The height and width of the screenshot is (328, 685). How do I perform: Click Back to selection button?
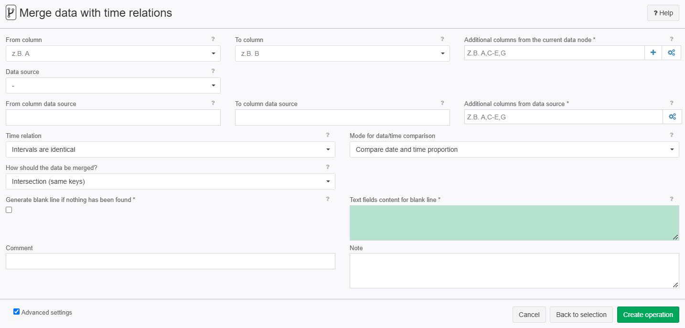[x=581, y=315]
